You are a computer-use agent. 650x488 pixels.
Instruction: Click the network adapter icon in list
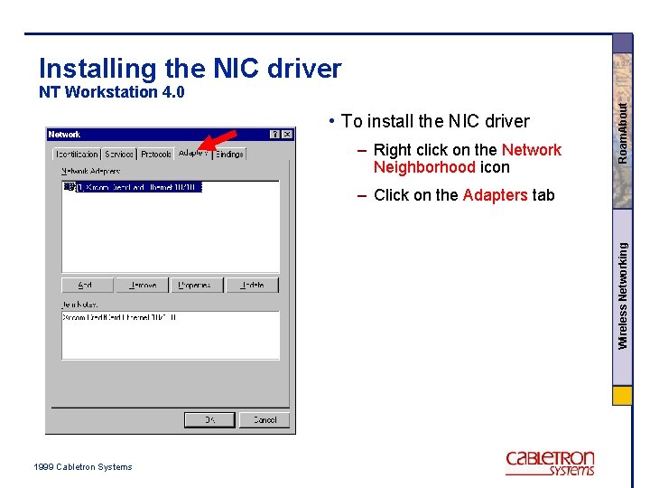[70, 187]
